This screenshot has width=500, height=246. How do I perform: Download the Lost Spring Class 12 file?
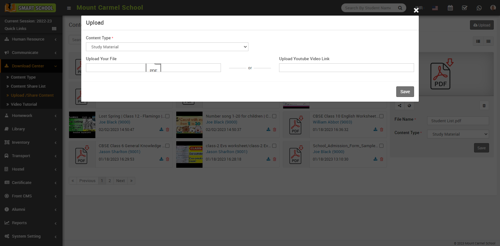pyautogui.click(x=161, y=129)
